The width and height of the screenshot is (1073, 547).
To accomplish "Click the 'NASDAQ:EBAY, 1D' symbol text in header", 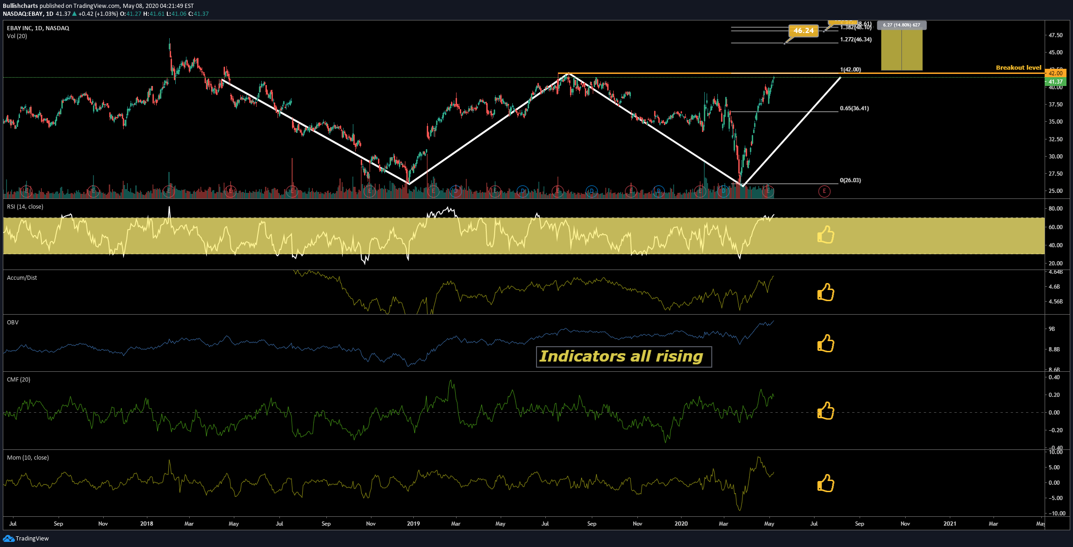I will point(28,14).
